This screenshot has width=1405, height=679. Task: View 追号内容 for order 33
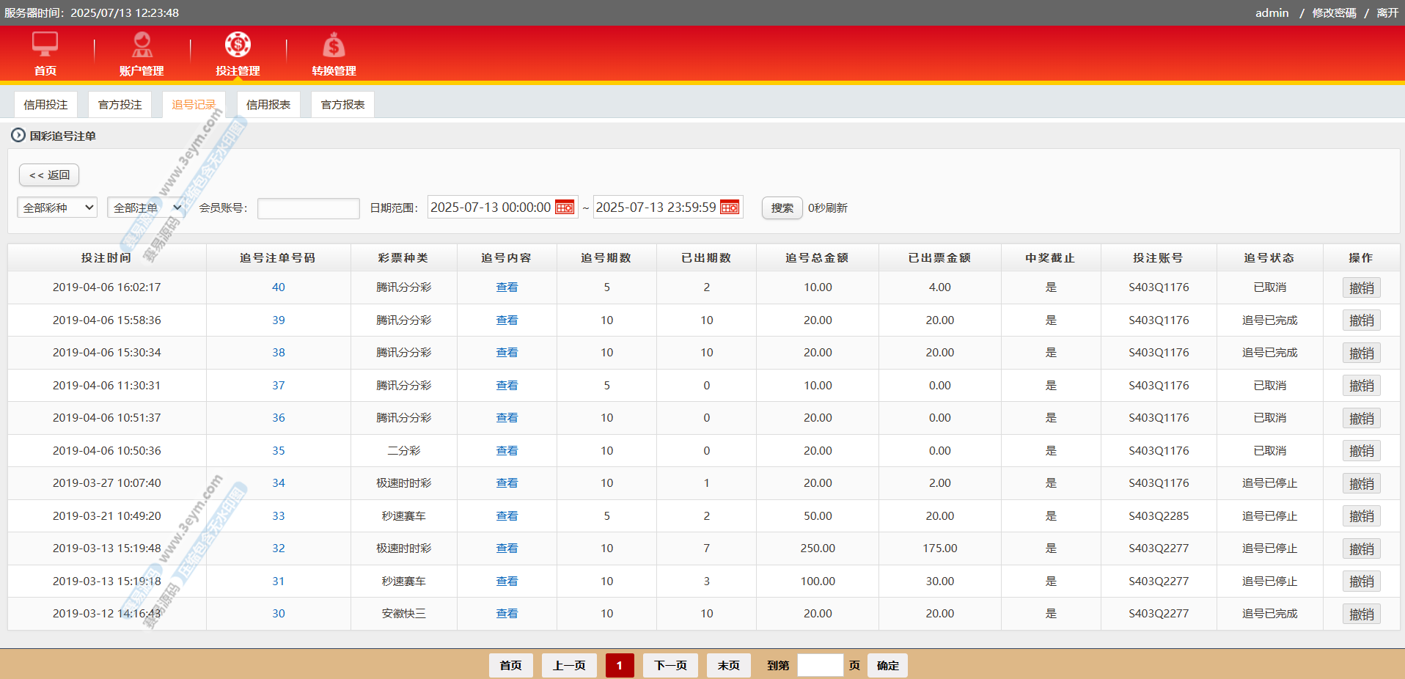[x=507, y=516]
